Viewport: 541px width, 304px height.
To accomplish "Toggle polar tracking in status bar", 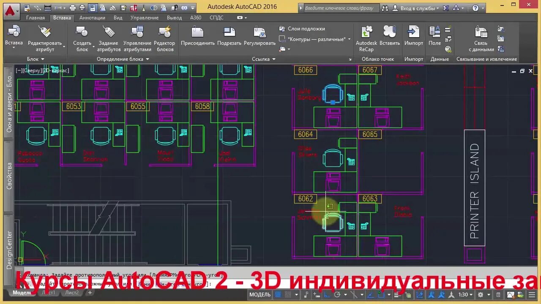I will (337, 295).
